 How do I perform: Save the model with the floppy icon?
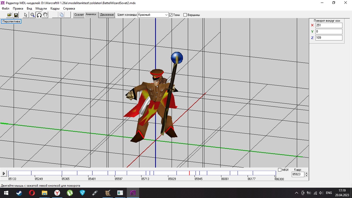tap(16, 15)
